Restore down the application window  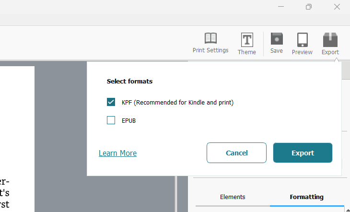309,7
